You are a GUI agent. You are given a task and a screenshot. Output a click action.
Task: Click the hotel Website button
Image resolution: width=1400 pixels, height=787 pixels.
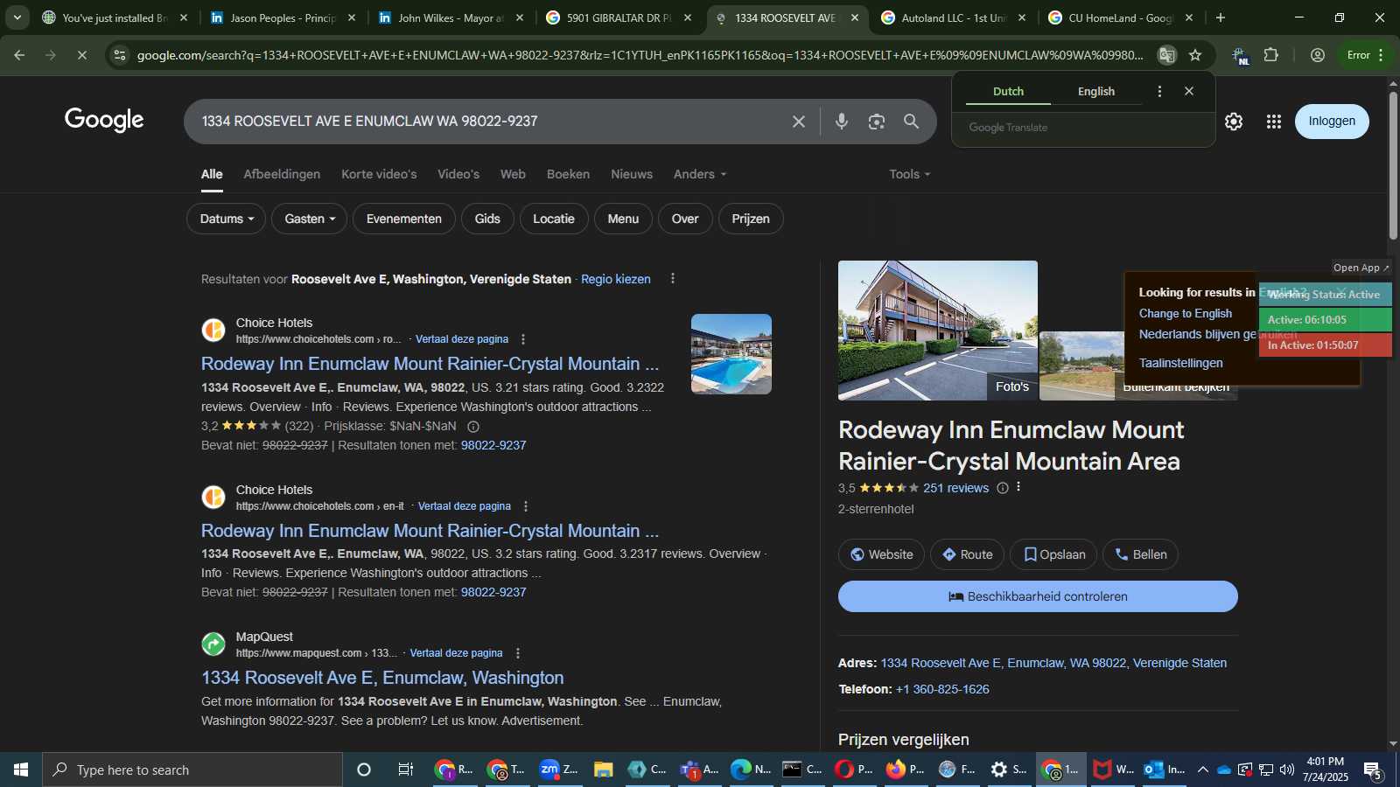tap(881, 554)
